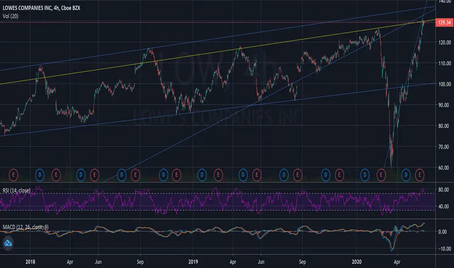The height and width of the screenshot is (268, 454).
Task: Open the February 2018 earnings E marker
Action: click(56, 175)
